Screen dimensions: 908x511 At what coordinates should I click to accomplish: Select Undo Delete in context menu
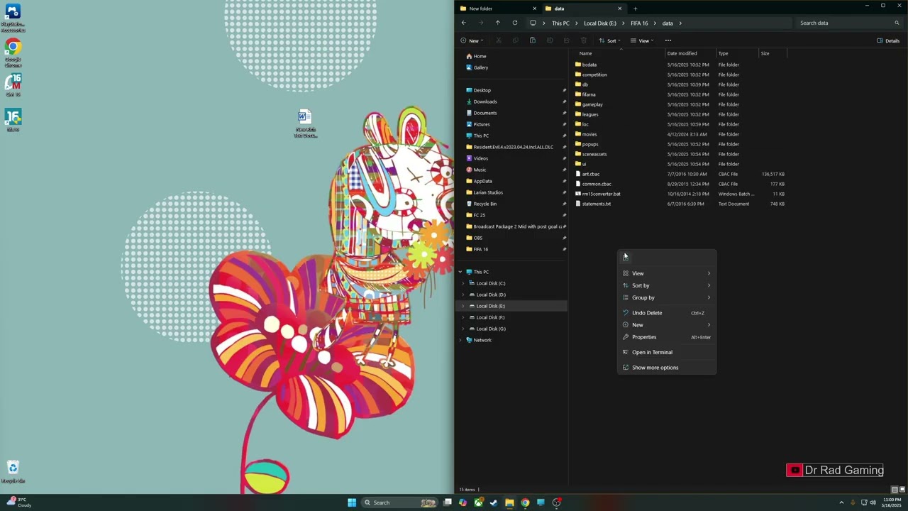pos(667,313)
